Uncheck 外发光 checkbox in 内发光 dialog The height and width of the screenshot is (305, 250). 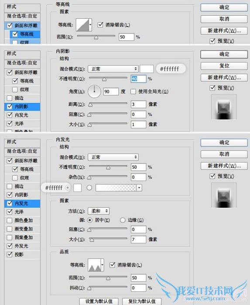[x=10, y=246]
